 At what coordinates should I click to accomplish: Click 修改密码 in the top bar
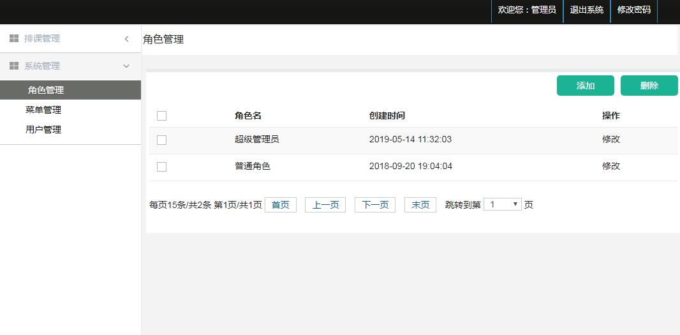click(633, 10)
